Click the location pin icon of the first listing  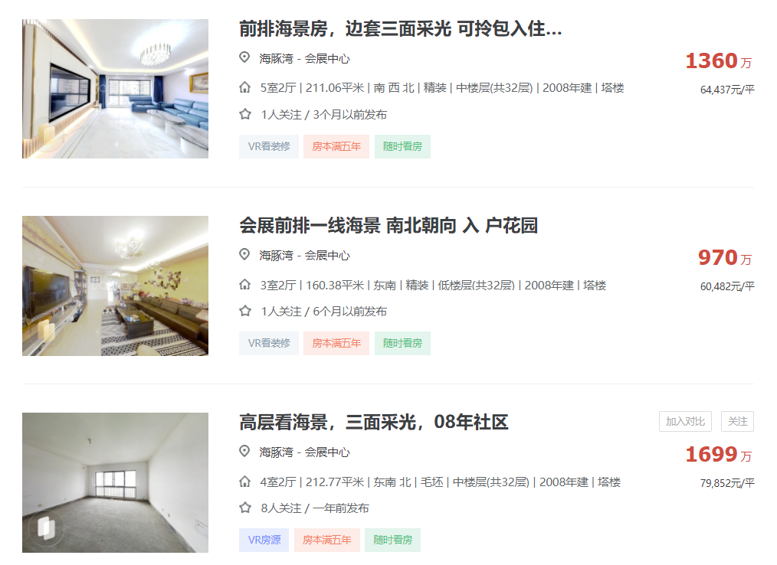pyautogui.click(x=244, y=57)
